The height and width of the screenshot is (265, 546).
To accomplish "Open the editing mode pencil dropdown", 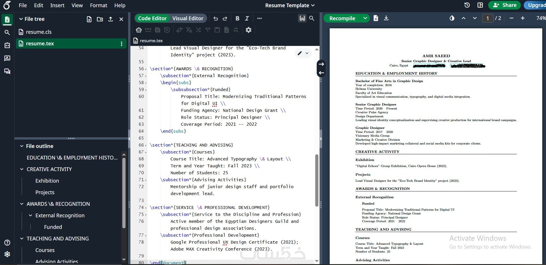I will (303, 53).
